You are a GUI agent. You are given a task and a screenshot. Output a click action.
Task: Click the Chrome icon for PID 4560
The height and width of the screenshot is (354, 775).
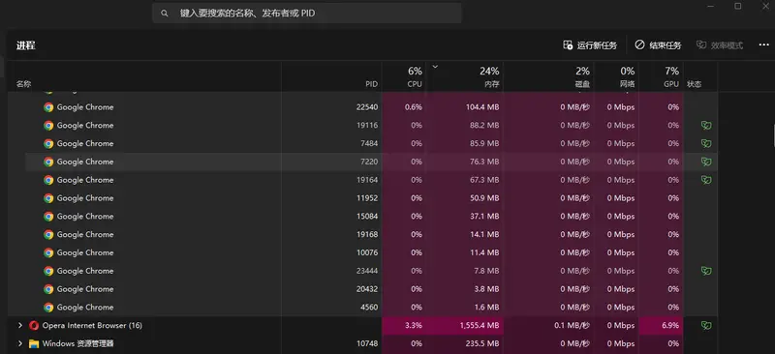point(48,308)
